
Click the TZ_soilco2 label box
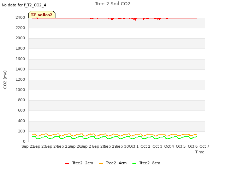(x=42, y=15)
